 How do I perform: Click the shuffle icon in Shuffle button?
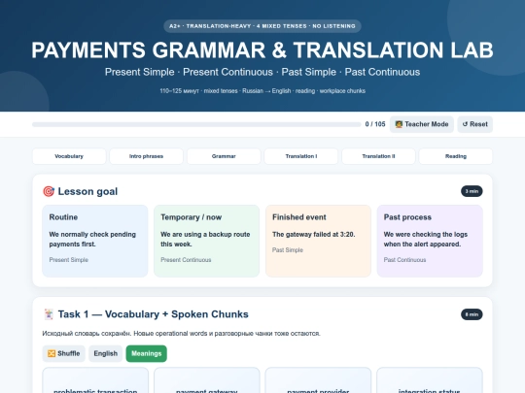click(x=52, y=353)
